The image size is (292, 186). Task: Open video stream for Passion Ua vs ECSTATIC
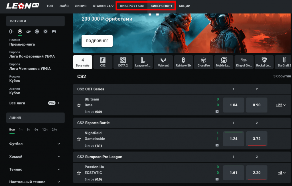pos(217,179)
